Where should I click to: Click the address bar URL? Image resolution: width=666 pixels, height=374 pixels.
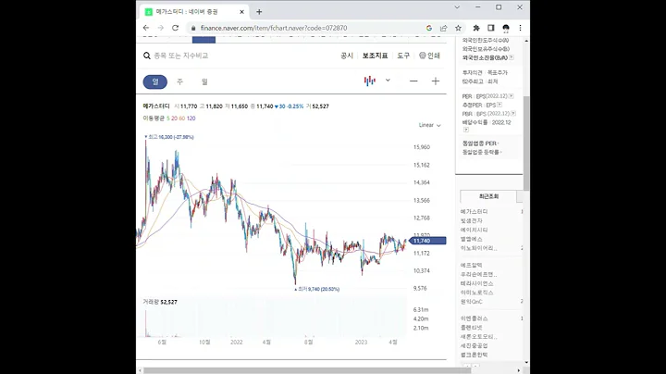274,28
